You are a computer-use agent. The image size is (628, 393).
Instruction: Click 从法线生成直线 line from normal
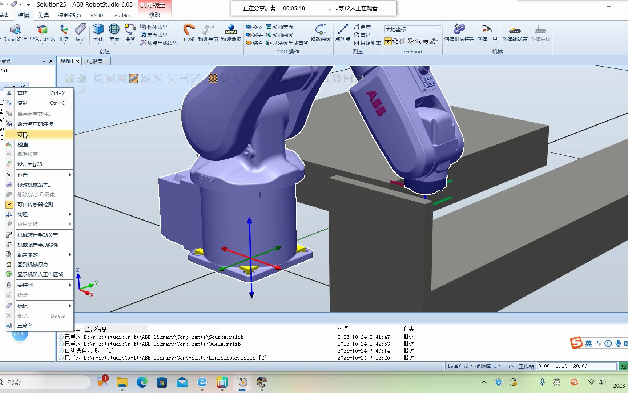[x=287, y=43]
